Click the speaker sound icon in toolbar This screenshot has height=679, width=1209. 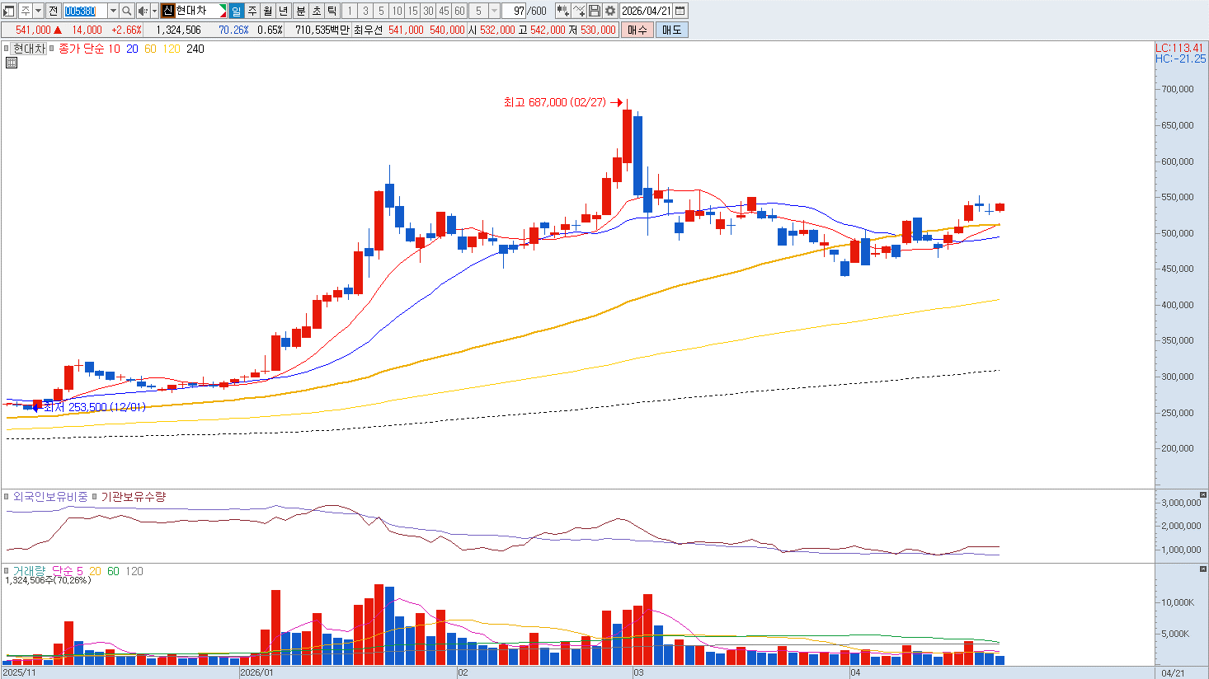pos(142,11)
